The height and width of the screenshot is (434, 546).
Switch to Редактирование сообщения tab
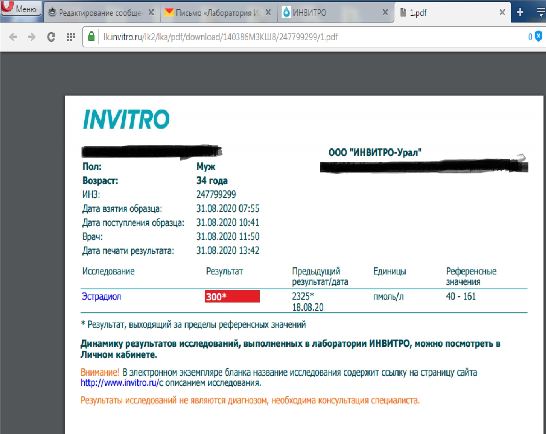click(x=97, y=13)
